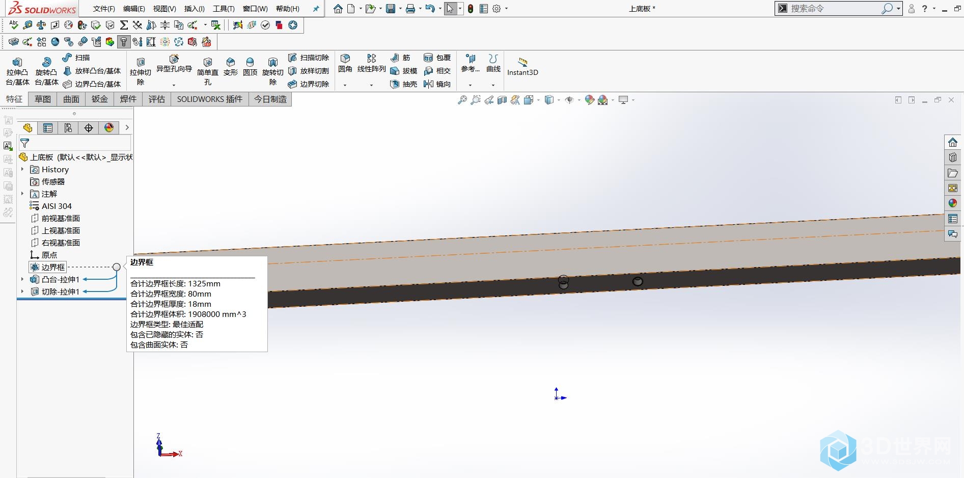The height and width of the screenshot is (478, 964).
Task: Show the DisplayManager tab icon
Action: 109,128
